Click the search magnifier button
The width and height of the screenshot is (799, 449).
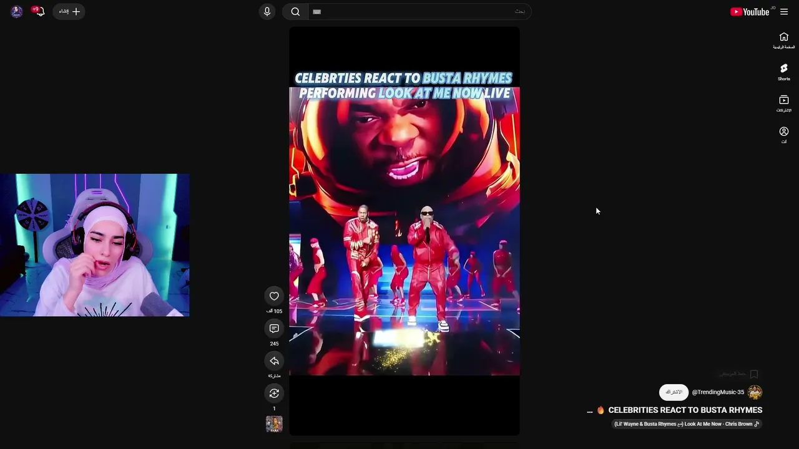(x=295, y=12)
